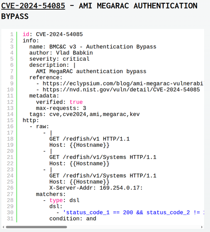Screen dimensions: 210x232
Task: Click the scroll-right arrow of the code block
Action: tap(202, 227)
